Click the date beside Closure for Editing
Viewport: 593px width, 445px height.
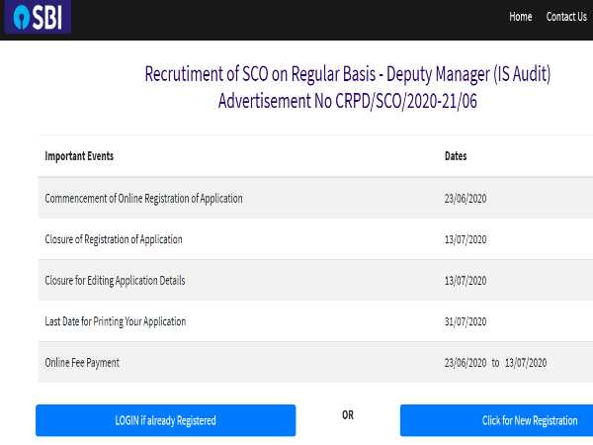click(466, 281)
